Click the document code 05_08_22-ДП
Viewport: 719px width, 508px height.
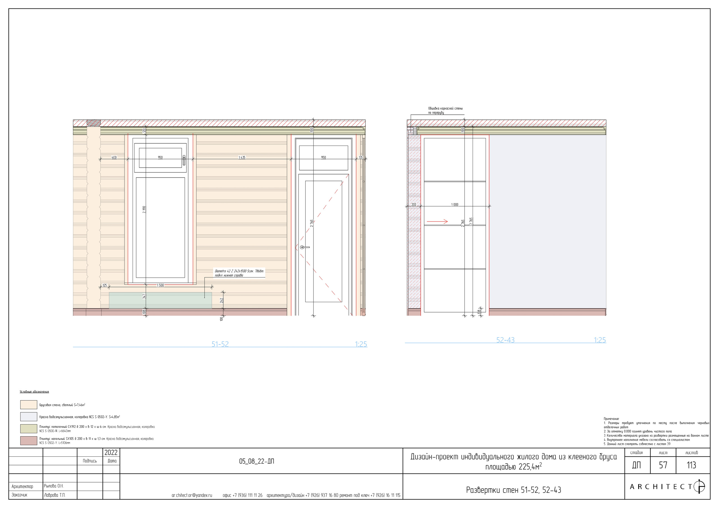click(x=256, y=461)
